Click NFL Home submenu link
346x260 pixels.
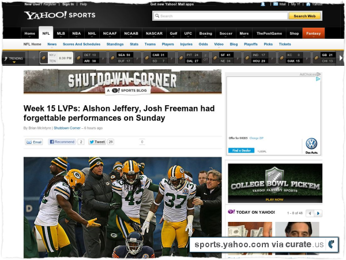tap(32, 44)
